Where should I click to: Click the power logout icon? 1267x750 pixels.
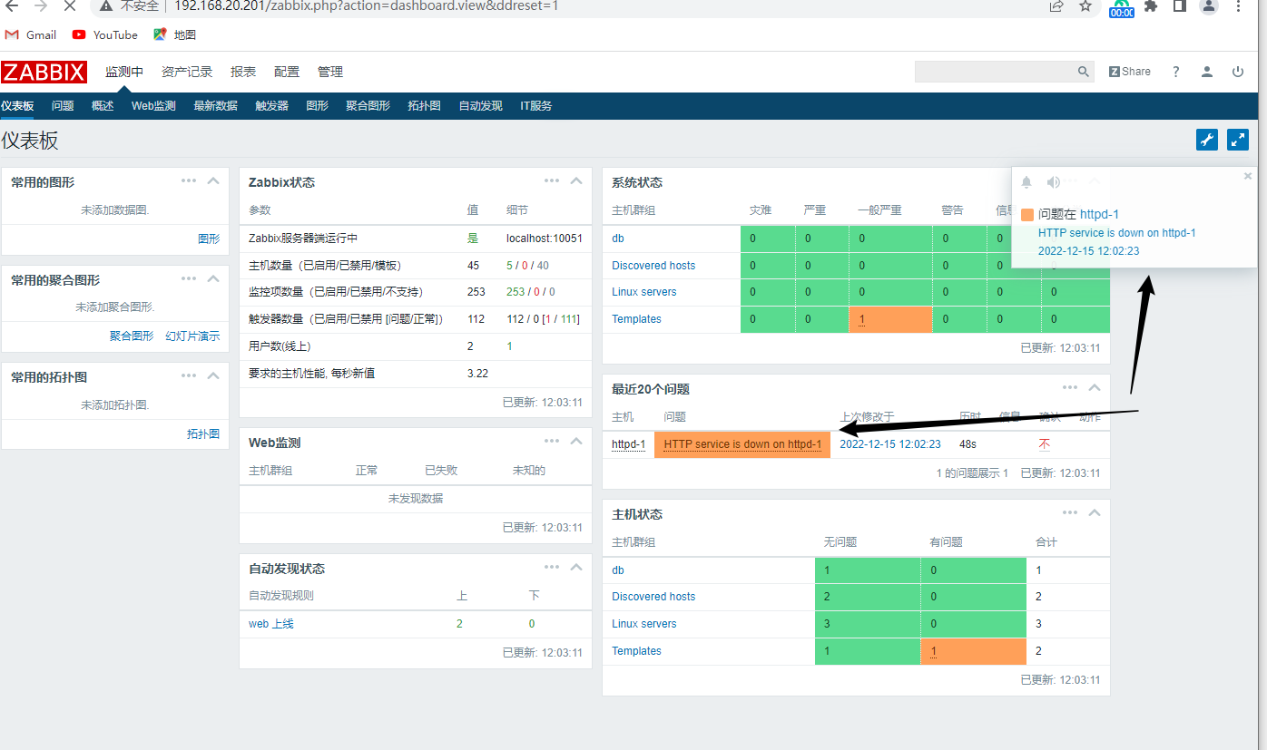click(x=1237, y=72)
